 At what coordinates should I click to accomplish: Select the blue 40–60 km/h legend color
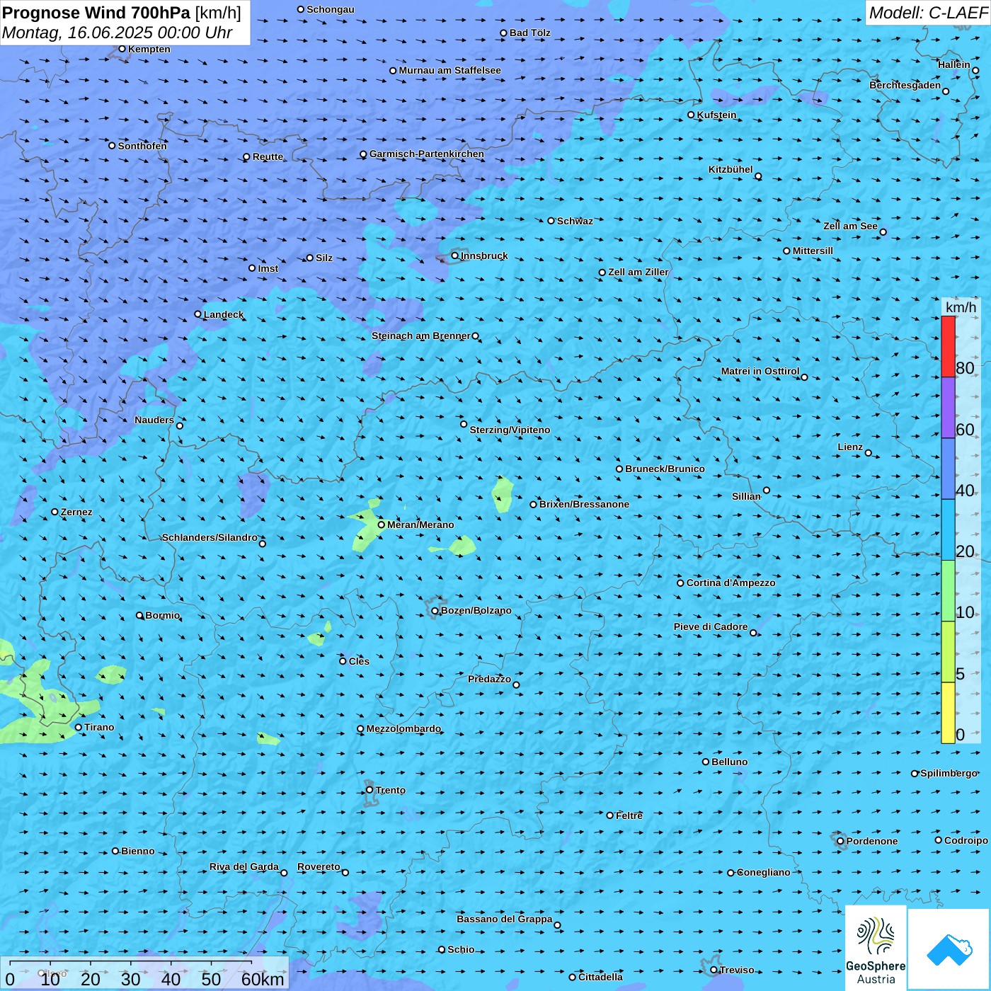point(948,469)
